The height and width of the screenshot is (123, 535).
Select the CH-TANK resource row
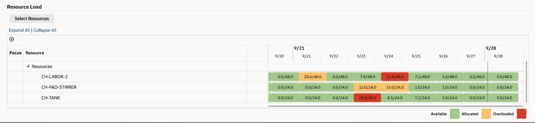(51, 98)
